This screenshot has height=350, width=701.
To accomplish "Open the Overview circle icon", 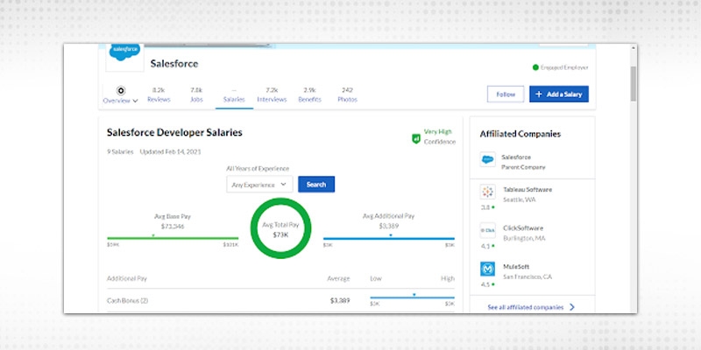I will pos(121,91).
